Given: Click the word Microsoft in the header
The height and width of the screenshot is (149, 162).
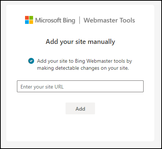Looking at the screenshot, I should click(x=48, y=20).
